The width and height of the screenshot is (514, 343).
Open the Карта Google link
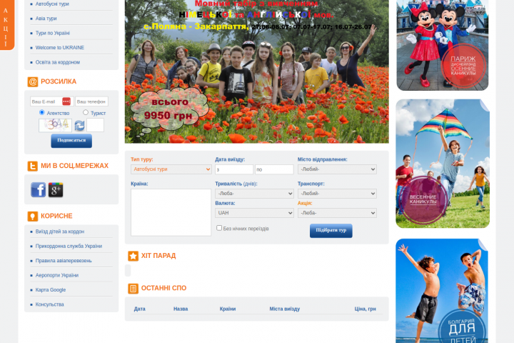pyautogui.click(x=51, y=290)
